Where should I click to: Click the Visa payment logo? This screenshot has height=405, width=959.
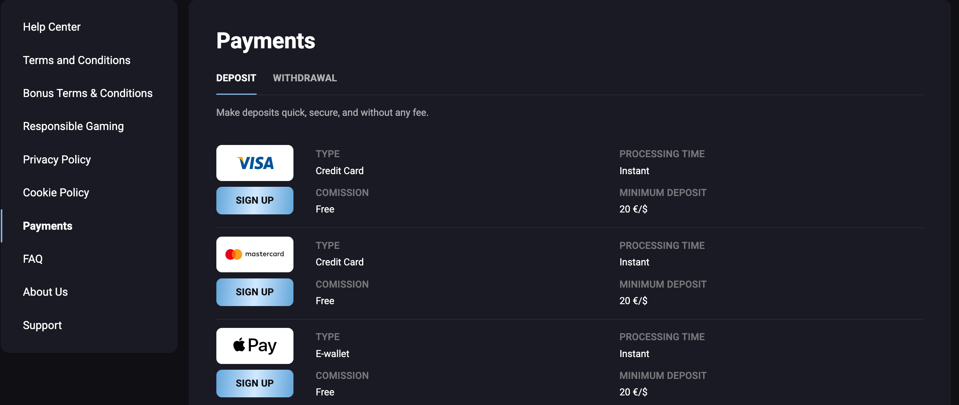[x=255, y=163]
